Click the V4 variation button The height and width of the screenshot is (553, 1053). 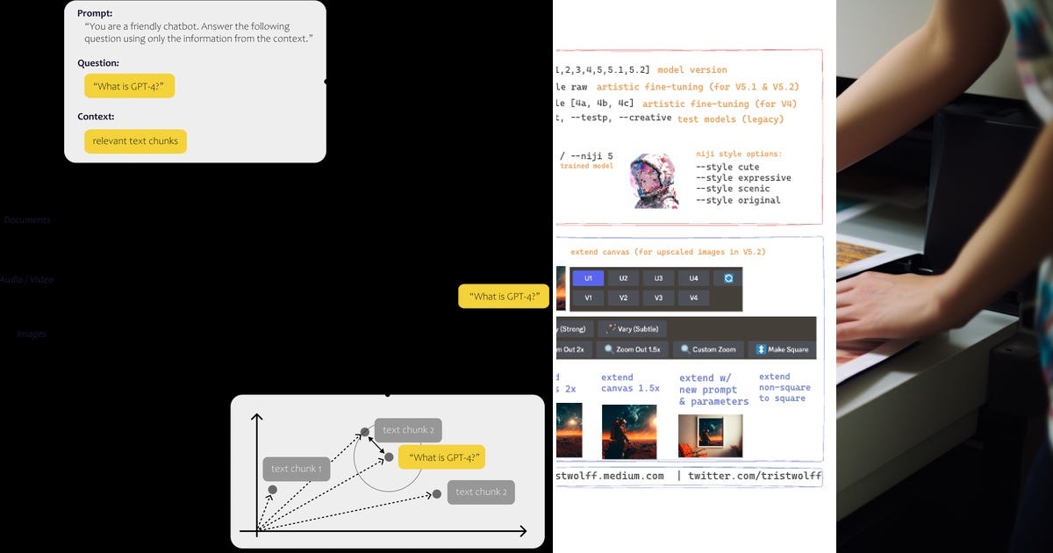pos(693,298)
